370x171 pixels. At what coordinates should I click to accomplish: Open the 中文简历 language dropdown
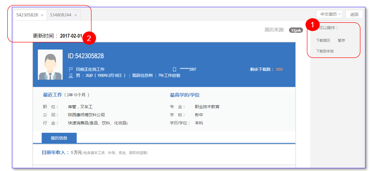(329, 14)
